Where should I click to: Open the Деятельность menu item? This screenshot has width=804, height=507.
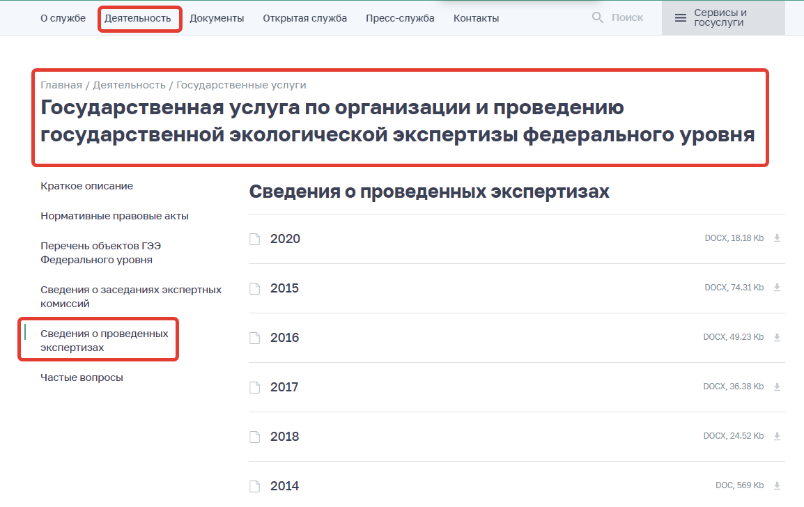coord(138,18)
